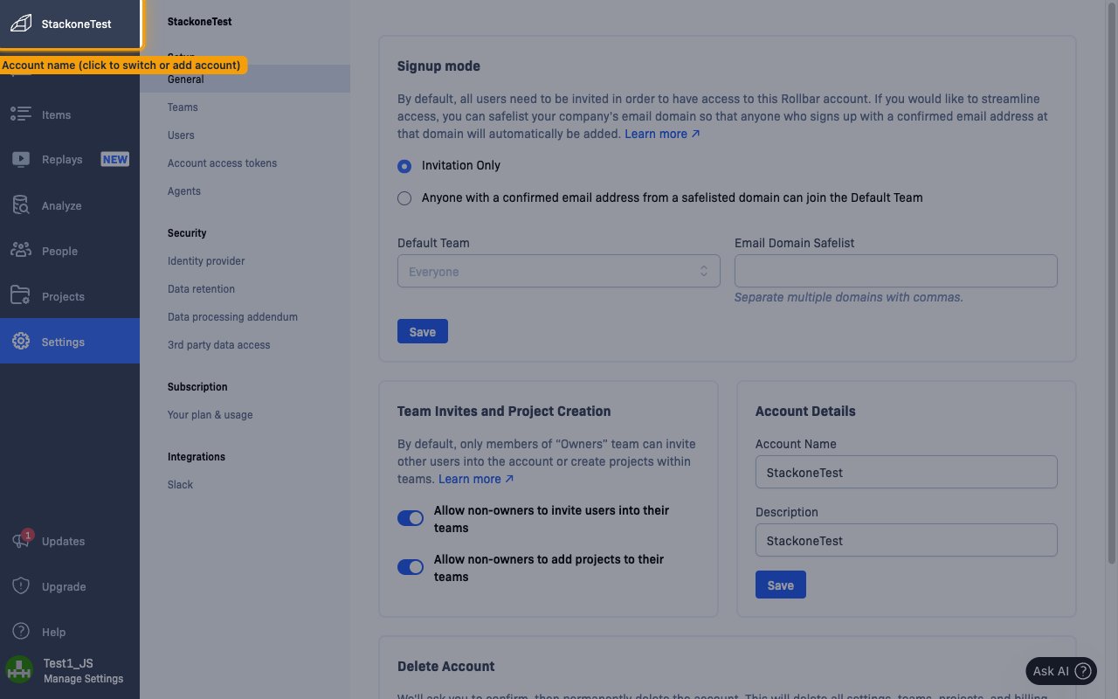
Task: Open the Updates megaphone icon
Action: [x=21, y=542]
